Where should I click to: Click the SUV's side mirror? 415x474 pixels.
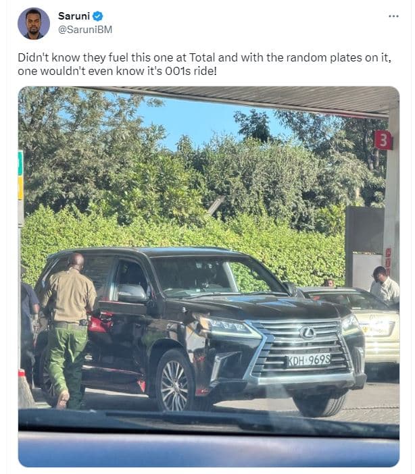tap(132, 293)
